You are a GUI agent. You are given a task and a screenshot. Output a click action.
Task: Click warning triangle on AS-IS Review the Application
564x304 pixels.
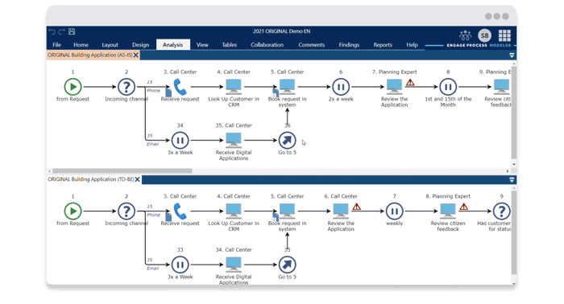click(x=410, y=83)
